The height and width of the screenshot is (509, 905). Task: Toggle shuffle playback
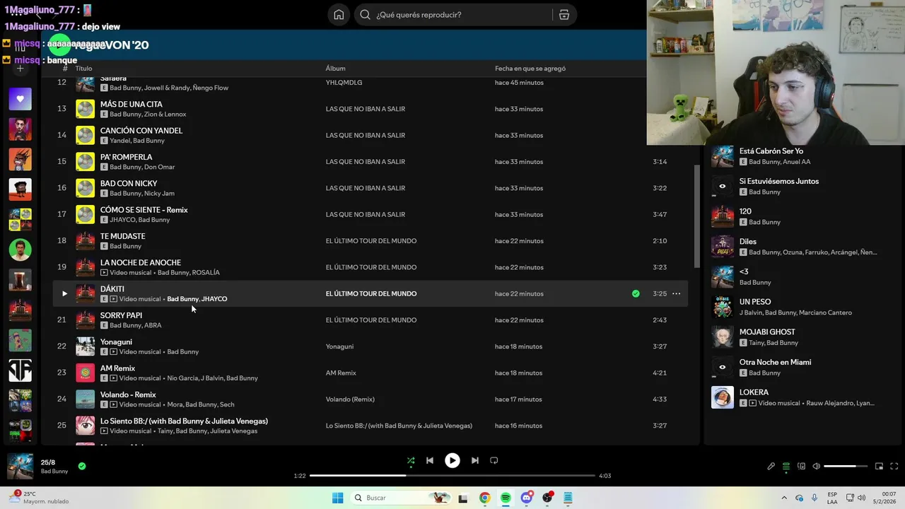411,460
